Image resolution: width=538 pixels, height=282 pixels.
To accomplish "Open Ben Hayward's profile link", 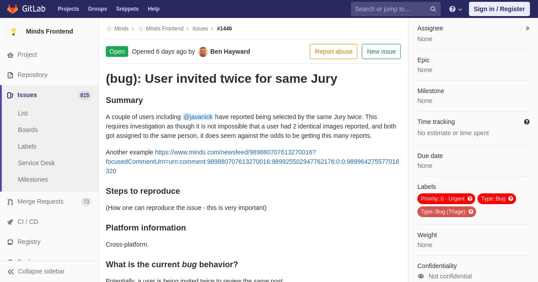I will [x=230, y=51].
